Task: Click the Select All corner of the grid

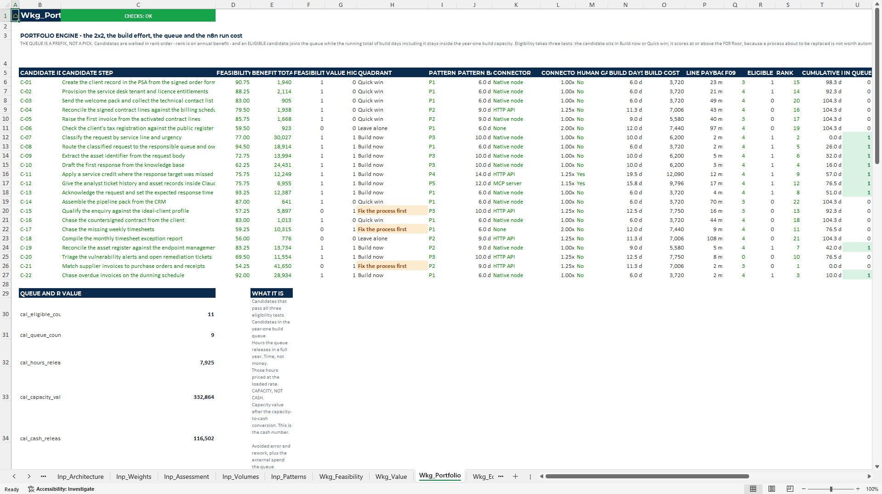Action: point(6,5)
